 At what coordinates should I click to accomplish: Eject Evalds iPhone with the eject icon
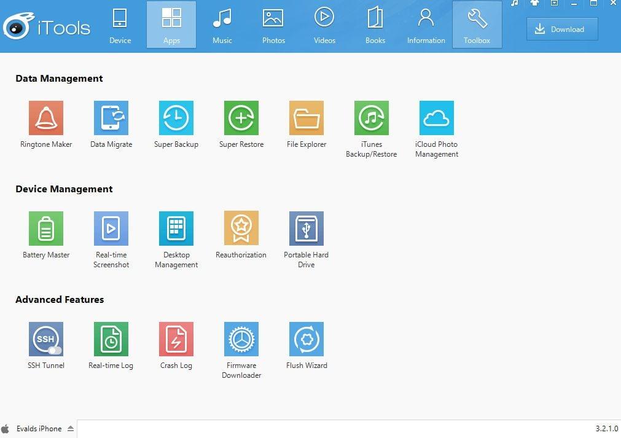(71, 429)
